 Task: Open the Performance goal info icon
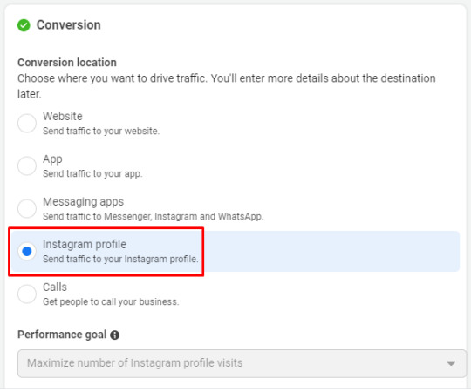click(115, 335)
